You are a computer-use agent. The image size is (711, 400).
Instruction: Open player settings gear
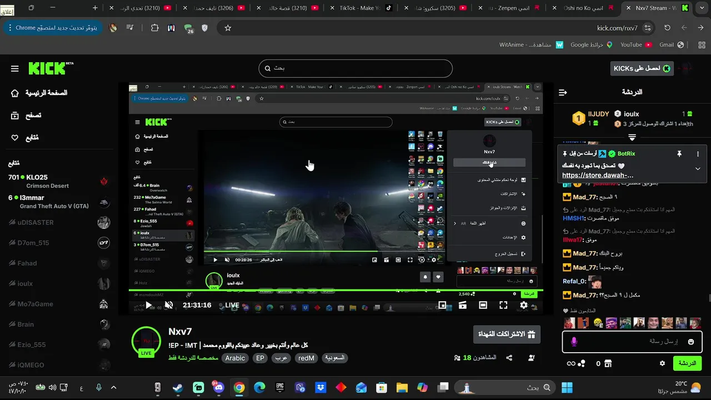tap(524, 305)
